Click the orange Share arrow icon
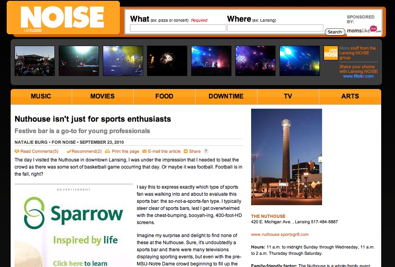 [x=186, y=151]
